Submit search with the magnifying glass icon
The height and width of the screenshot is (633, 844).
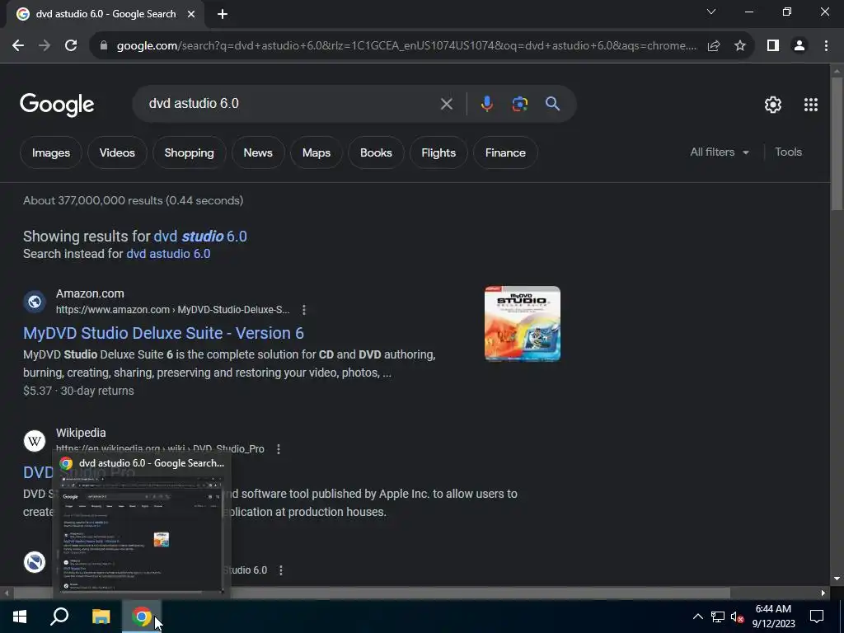(553, 104)
